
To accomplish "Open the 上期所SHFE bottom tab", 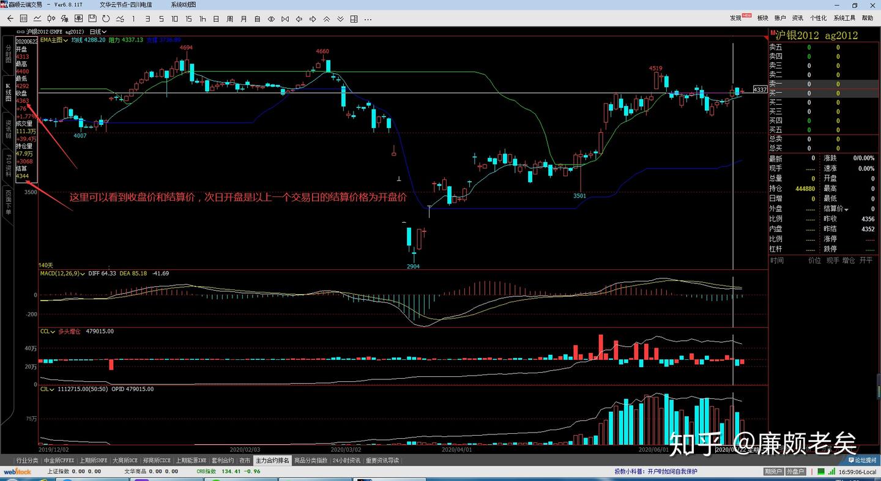I will click(94, 460).
